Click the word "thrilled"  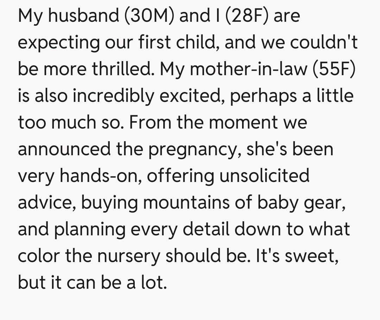(122, 69)
